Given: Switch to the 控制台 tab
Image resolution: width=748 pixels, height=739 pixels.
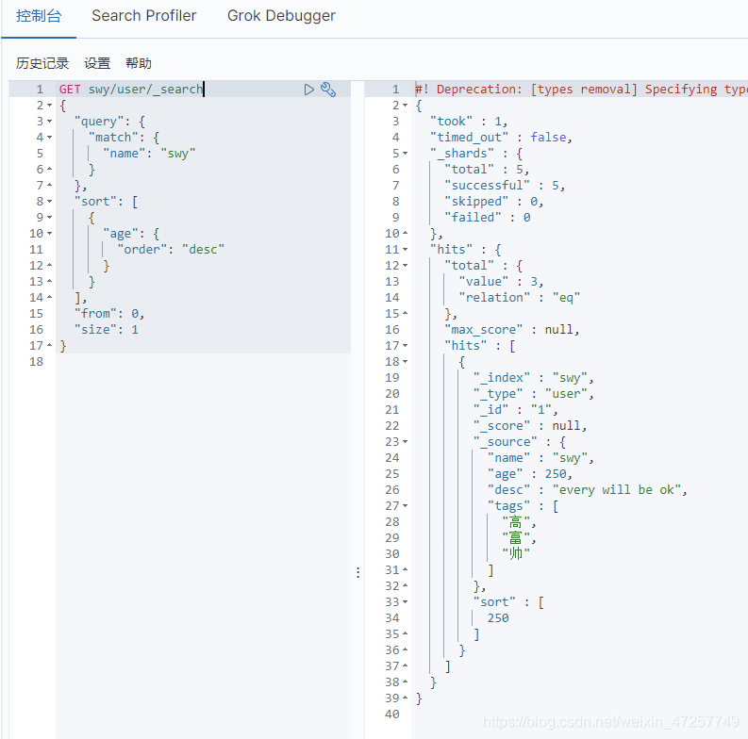Looking at the screenshot, I should (x=39, y=16).
